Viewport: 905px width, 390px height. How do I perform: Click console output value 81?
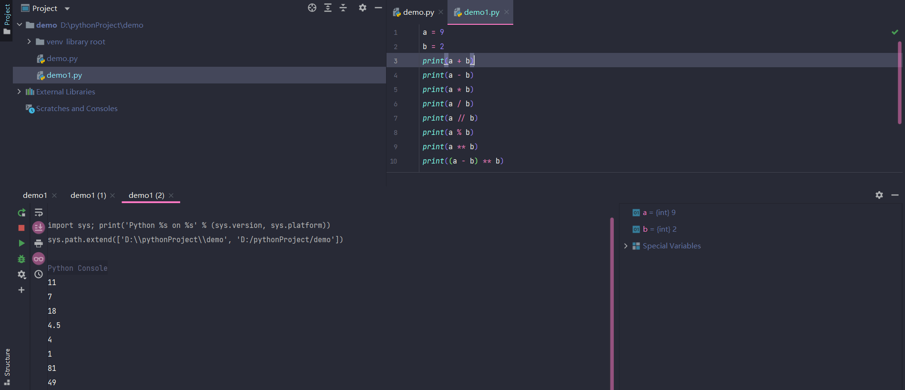(52, 369)
